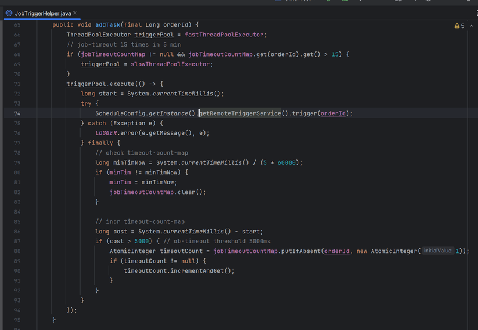This screenshot has height=330, width=478.
Task: Click line number 74 in the gutter
Action: point(17,113)
